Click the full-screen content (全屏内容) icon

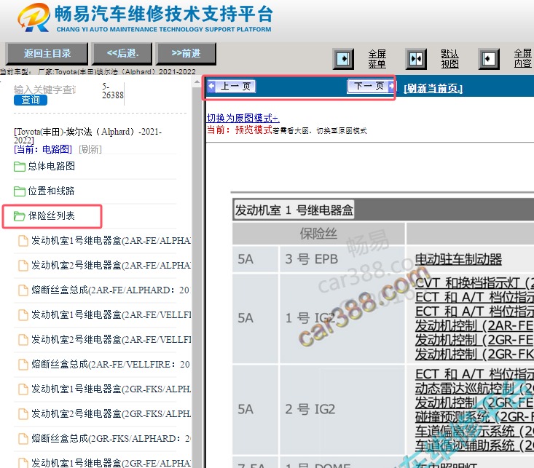[x=489, y=59]
